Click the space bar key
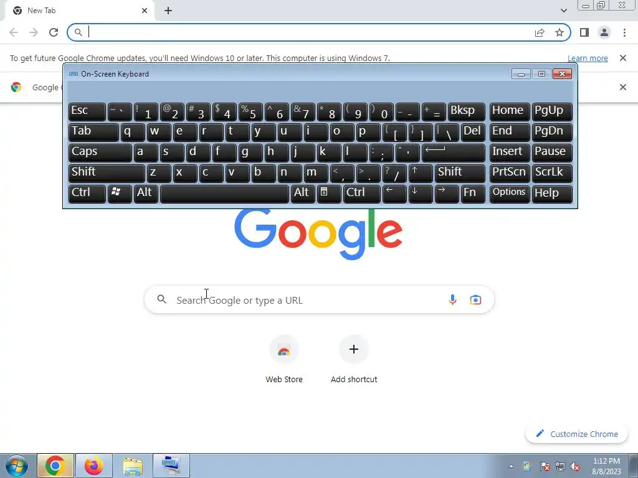 point(224,194)
